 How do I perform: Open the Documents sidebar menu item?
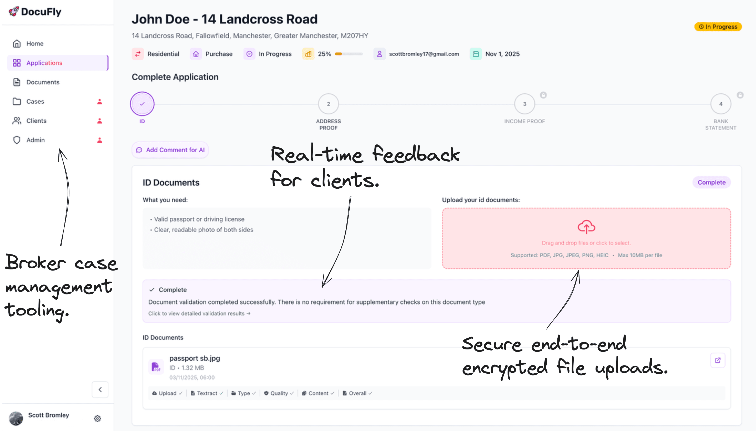43,82
